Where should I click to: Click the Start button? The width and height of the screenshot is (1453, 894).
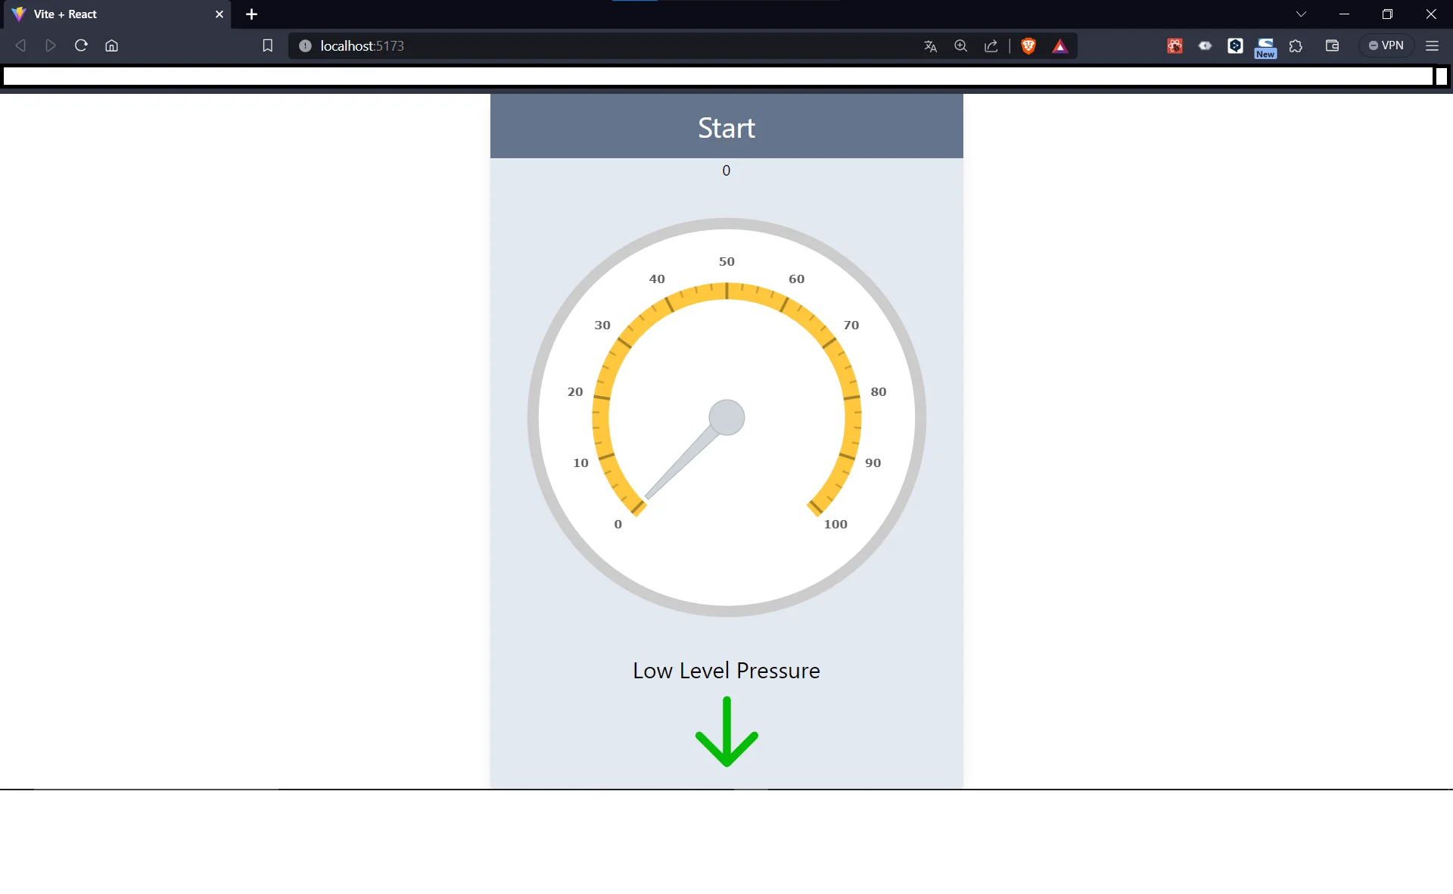726,126
